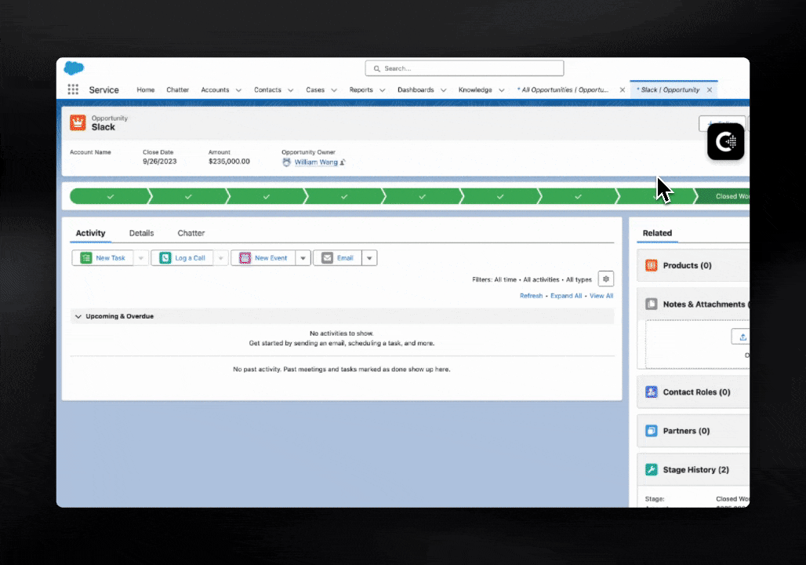Open the Accounts nav dropdown chevron
This screenshot has width=806, height=565.
tap(238, 90)
